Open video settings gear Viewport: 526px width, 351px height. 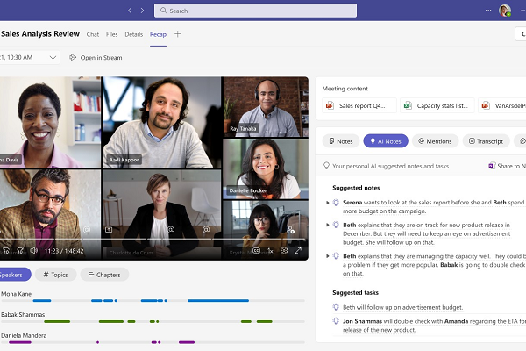click(x=284, y=251)
